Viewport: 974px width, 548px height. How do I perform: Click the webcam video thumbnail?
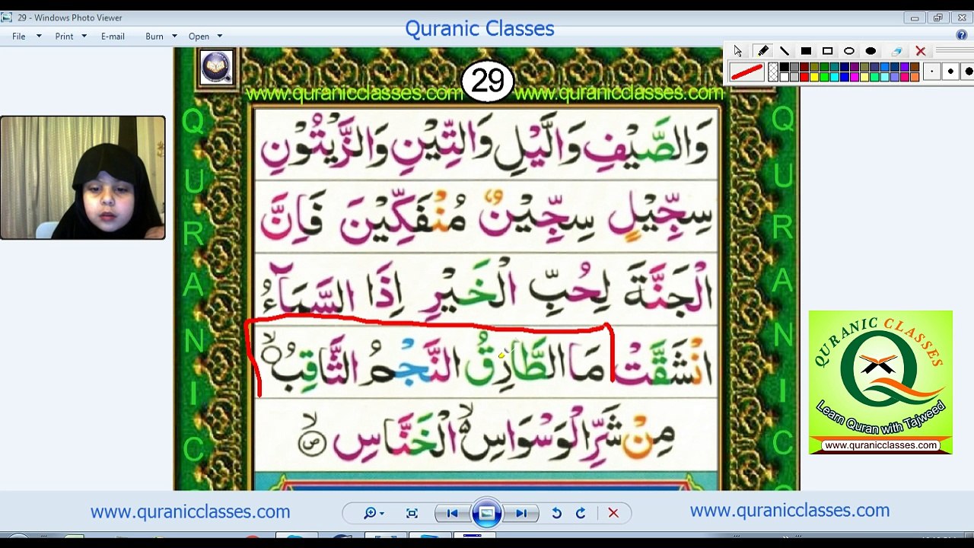point(83,178)
